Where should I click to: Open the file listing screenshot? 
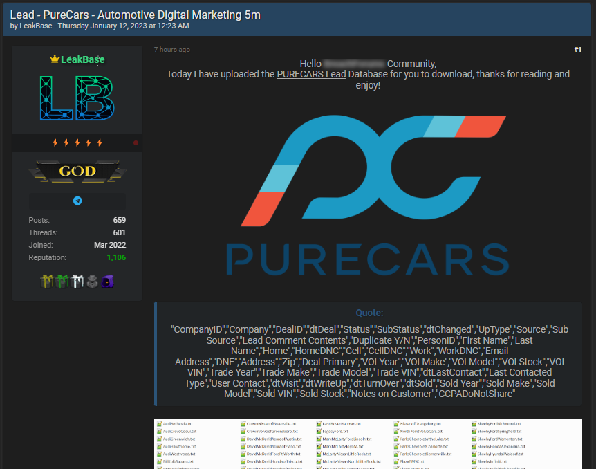click(x=368, y=444)
